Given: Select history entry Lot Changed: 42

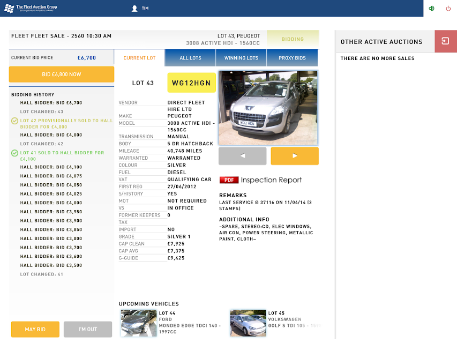Looking at the screenshot, I should point(42,144).
